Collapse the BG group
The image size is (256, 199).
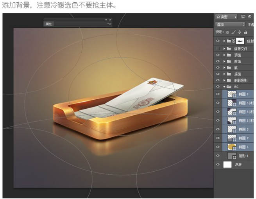(224, 86)
